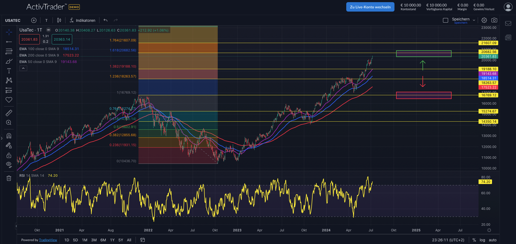Open the trend line drawing tool
Screen dimensions: 516x244
click(9, 41)
